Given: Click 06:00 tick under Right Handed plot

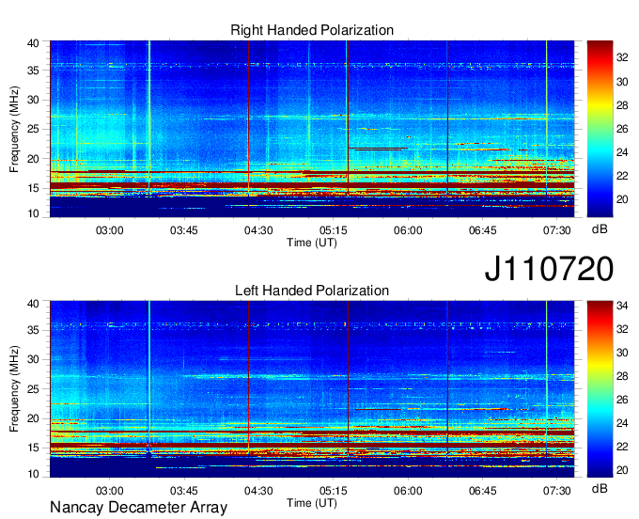Looking at the screenshot, I should click(x=408, y=230).
